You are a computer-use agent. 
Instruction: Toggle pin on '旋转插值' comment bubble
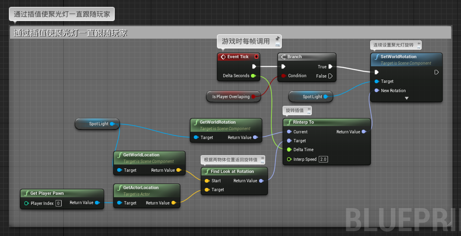(309, 109)
